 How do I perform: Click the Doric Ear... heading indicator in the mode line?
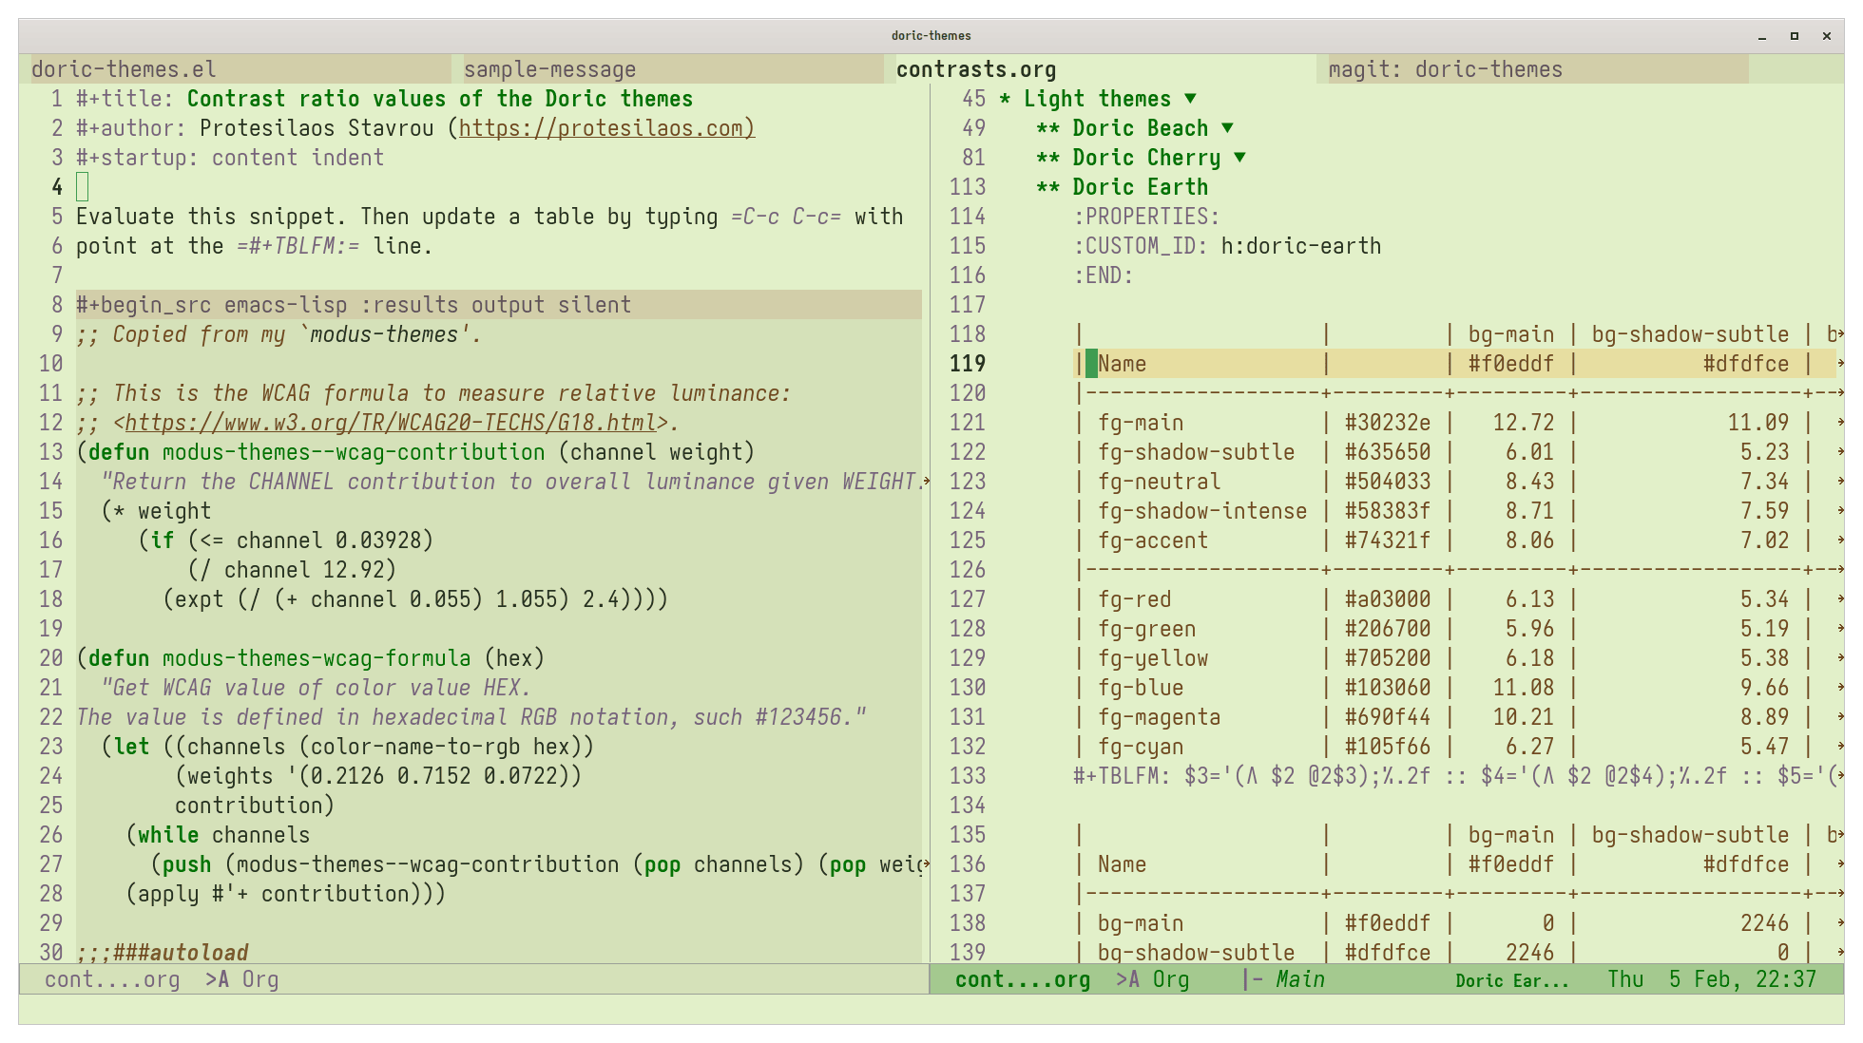(1511, 980)
